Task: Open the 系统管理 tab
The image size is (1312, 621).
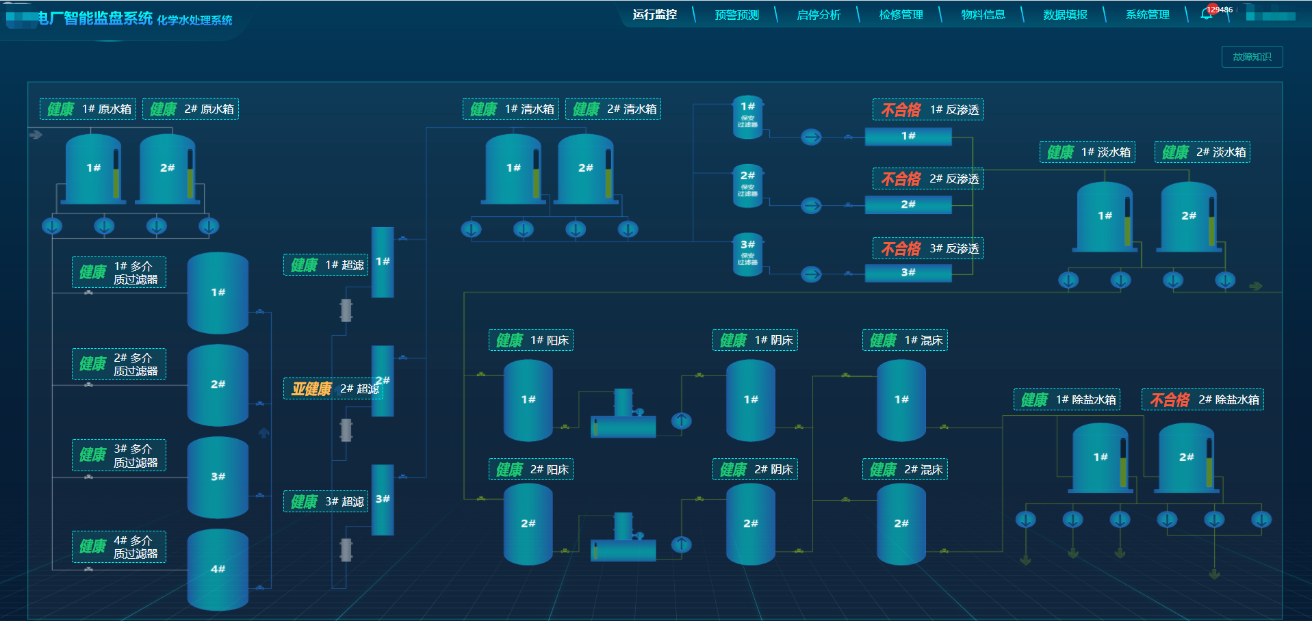Action: (1147, 14)
